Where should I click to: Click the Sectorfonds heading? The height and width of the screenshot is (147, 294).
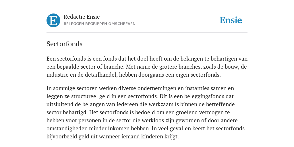pos(65,44)
